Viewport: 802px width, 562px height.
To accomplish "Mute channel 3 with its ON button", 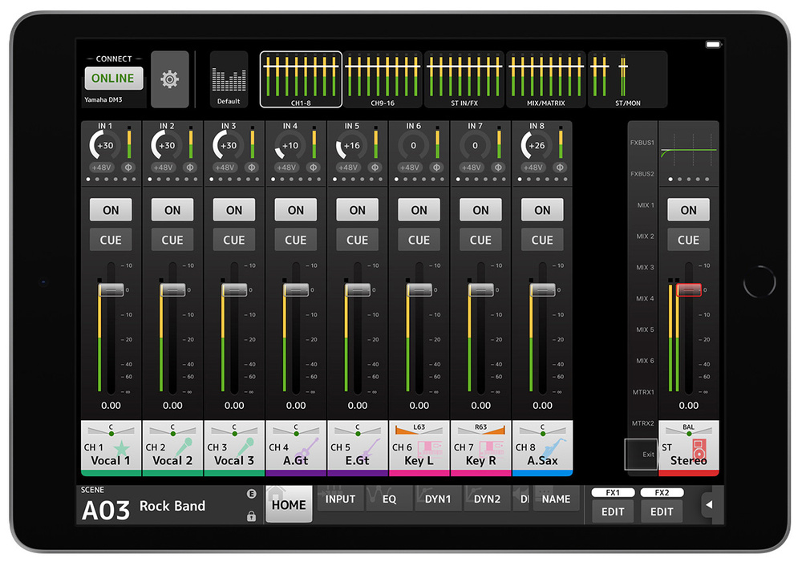I will coord(234,210).
